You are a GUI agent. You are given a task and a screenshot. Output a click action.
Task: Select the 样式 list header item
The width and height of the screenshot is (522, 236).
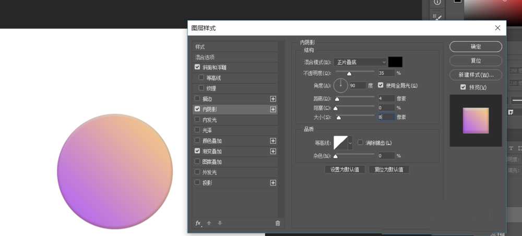click(200, 47)
